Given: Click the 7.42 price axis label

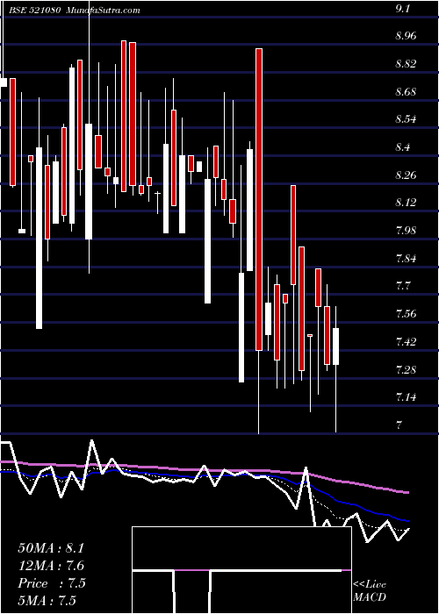Looking at the screenshot, I should [406, 341].
